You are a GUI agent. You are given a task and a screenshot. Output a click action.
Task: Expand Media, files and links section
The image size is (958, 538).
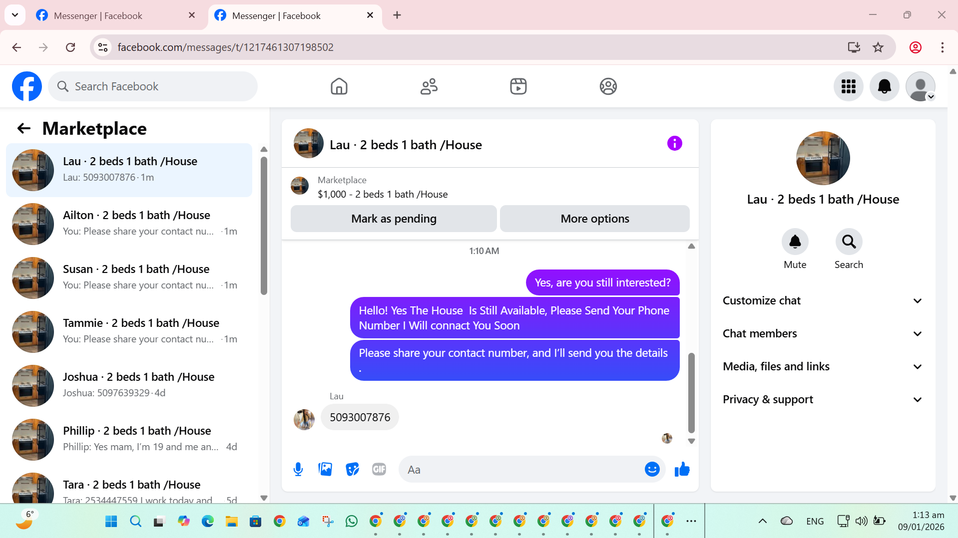(x=823, y=366)
